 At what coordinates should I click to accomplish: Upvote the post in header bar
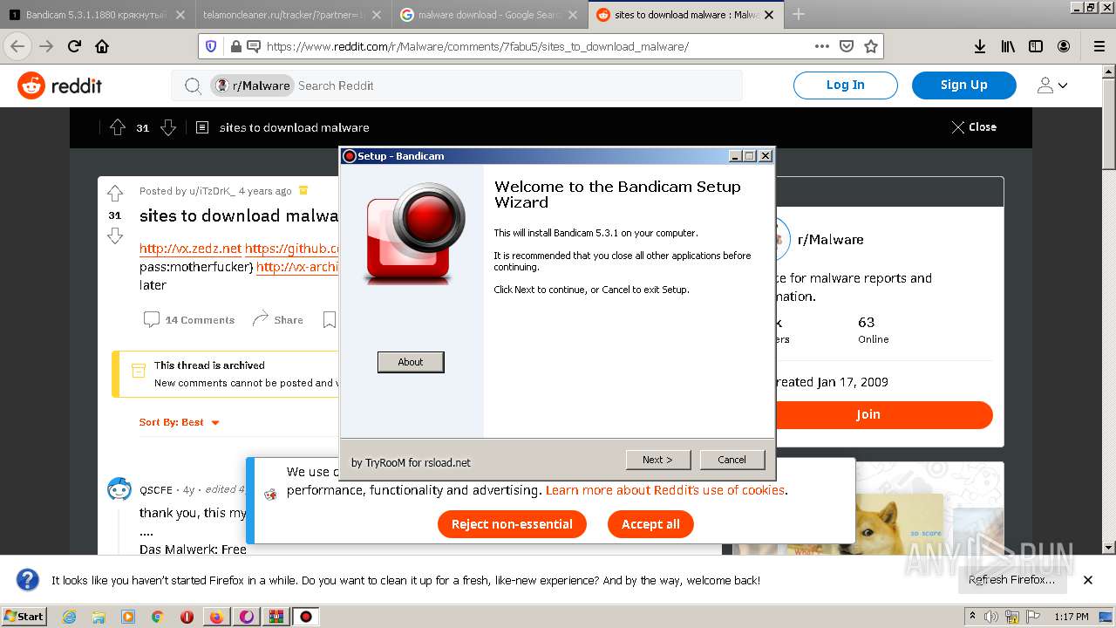tap(118, 127)
